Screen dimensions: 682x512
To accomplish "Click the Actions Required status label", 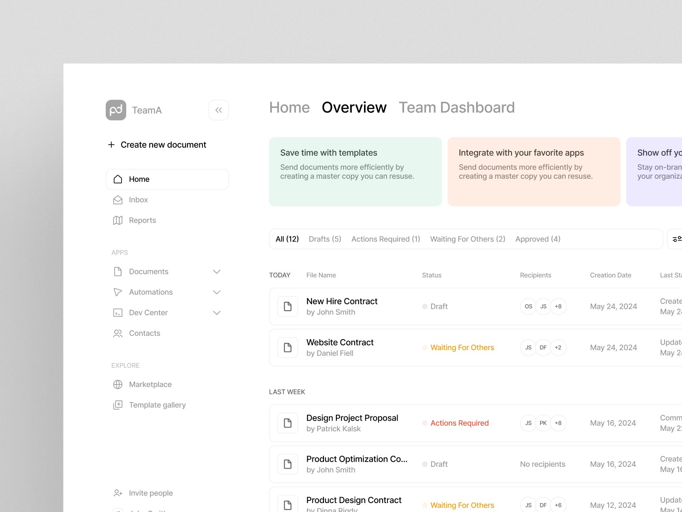I will coord(459,423).
